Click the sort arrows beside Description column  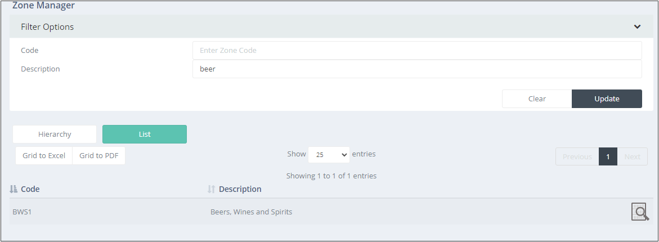pyautogui.click(x=212, y=189)
